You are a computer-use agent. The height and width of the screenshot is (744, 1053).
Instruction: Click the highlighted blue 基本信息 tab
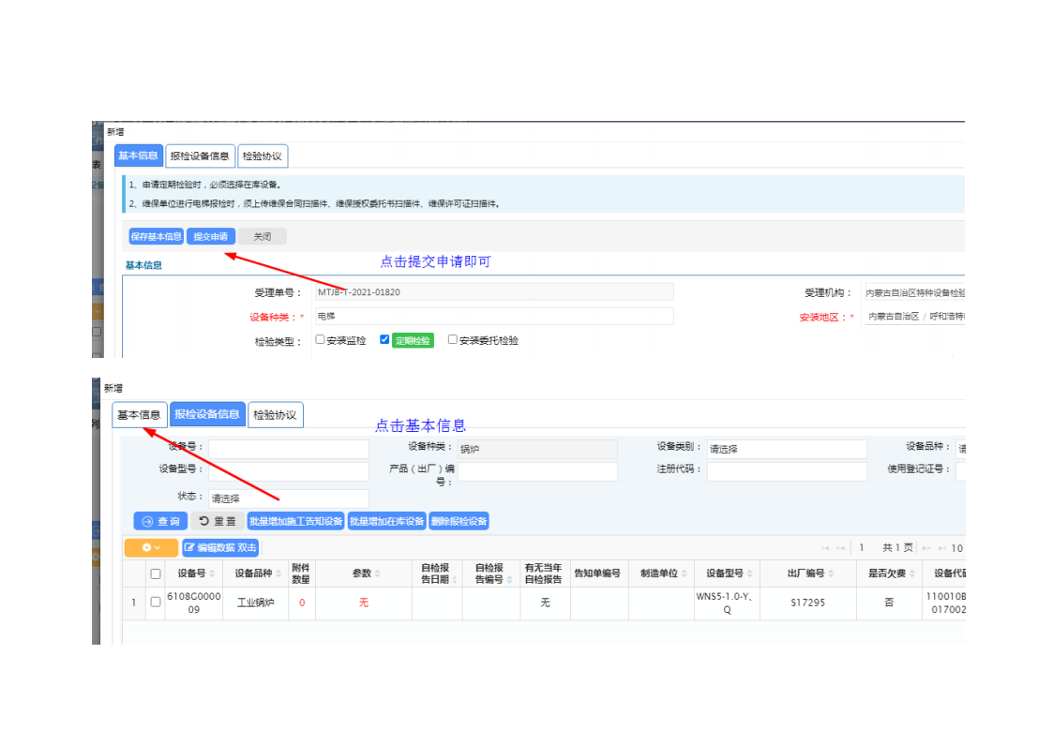pos(139,156)
